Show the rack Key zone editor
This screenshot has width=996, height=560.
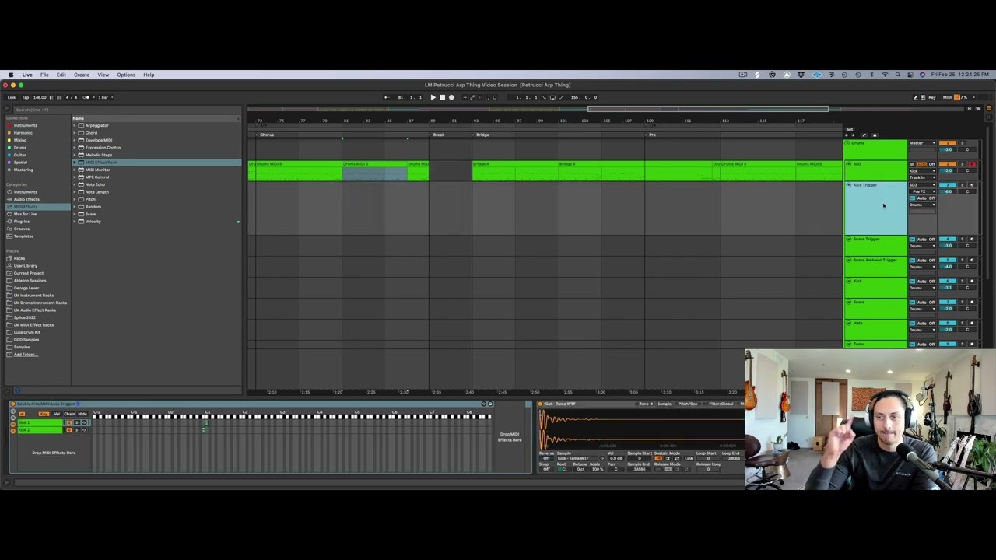44,414
